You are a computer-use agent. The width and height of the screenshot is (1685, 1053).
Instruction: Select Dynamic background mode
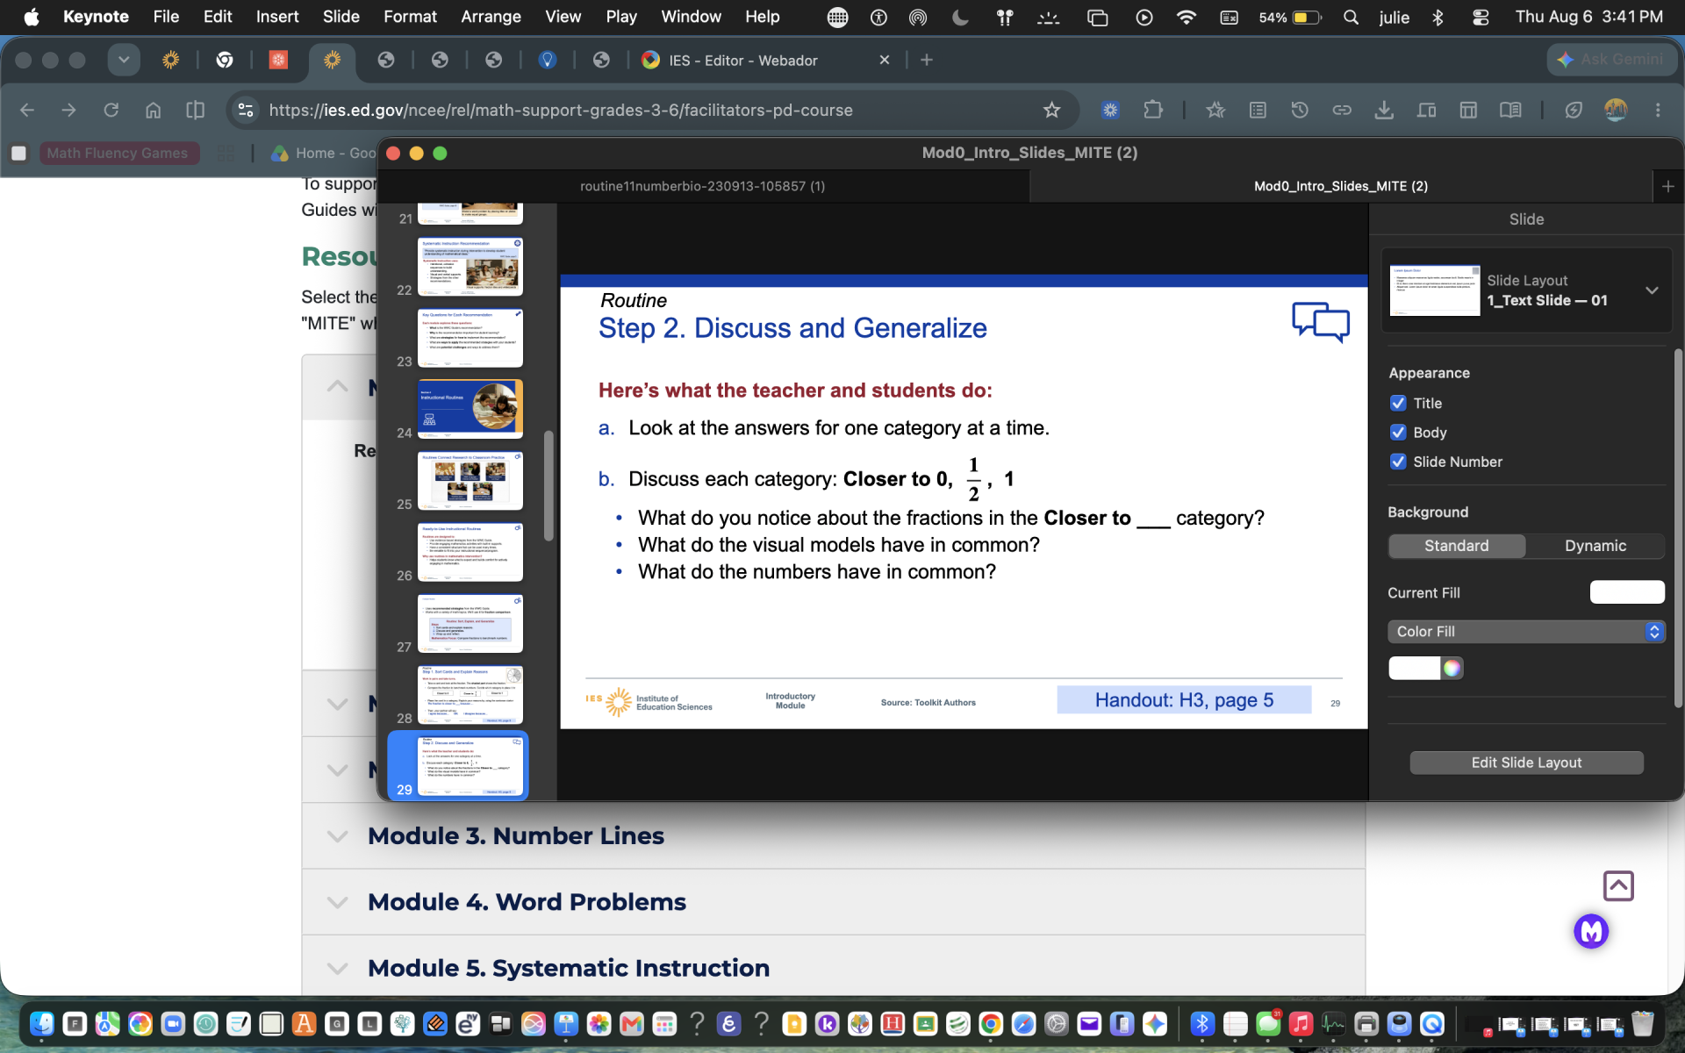click(1595, 546)
